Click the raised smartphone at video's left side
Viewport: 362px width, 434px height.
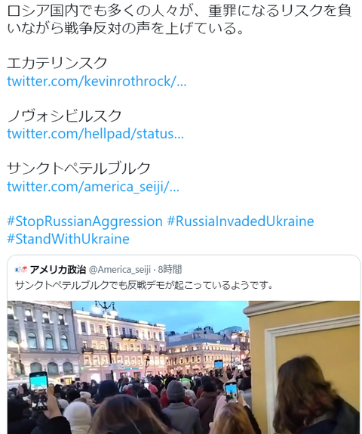(x=38, y=391)
